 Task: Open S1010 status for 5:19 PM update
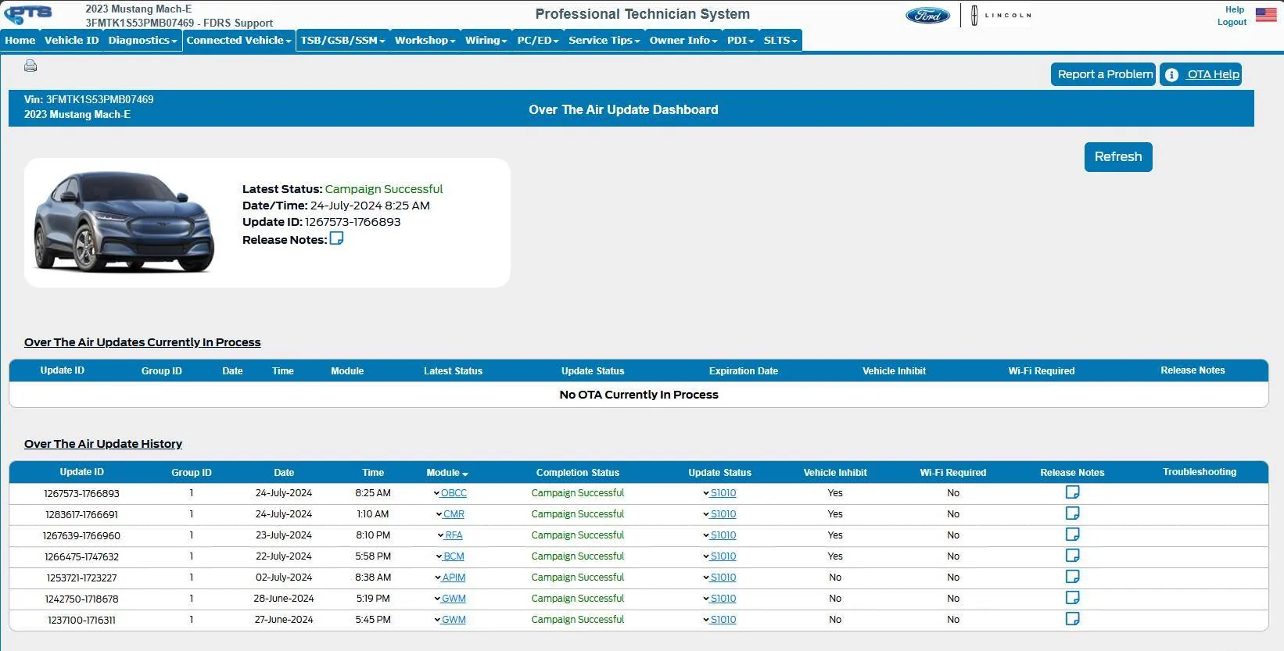720,599
